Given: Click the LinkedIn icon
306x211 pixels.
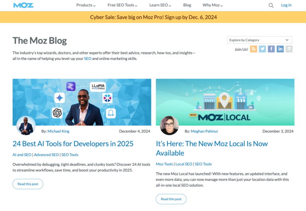Looking at the screenshot, I should pyautogui.click(x=280, y=49).
